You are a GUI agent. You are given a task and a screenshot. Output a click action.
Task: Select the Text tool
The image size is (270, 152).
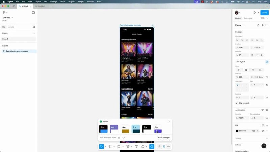coord(137,147)
